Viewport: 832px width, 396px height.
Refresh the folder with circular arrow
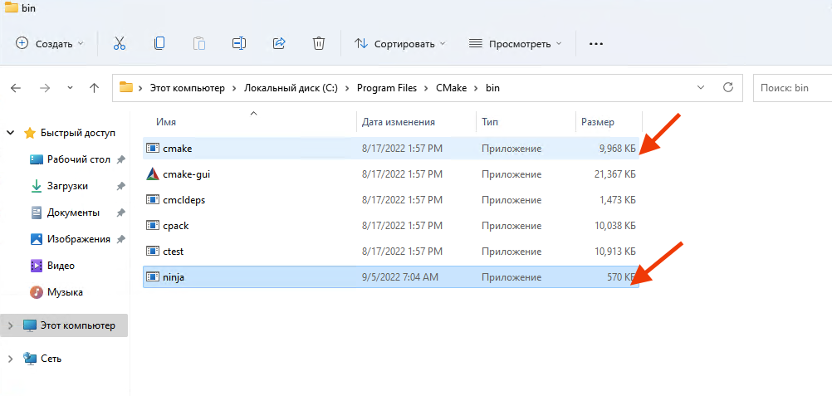728,87
